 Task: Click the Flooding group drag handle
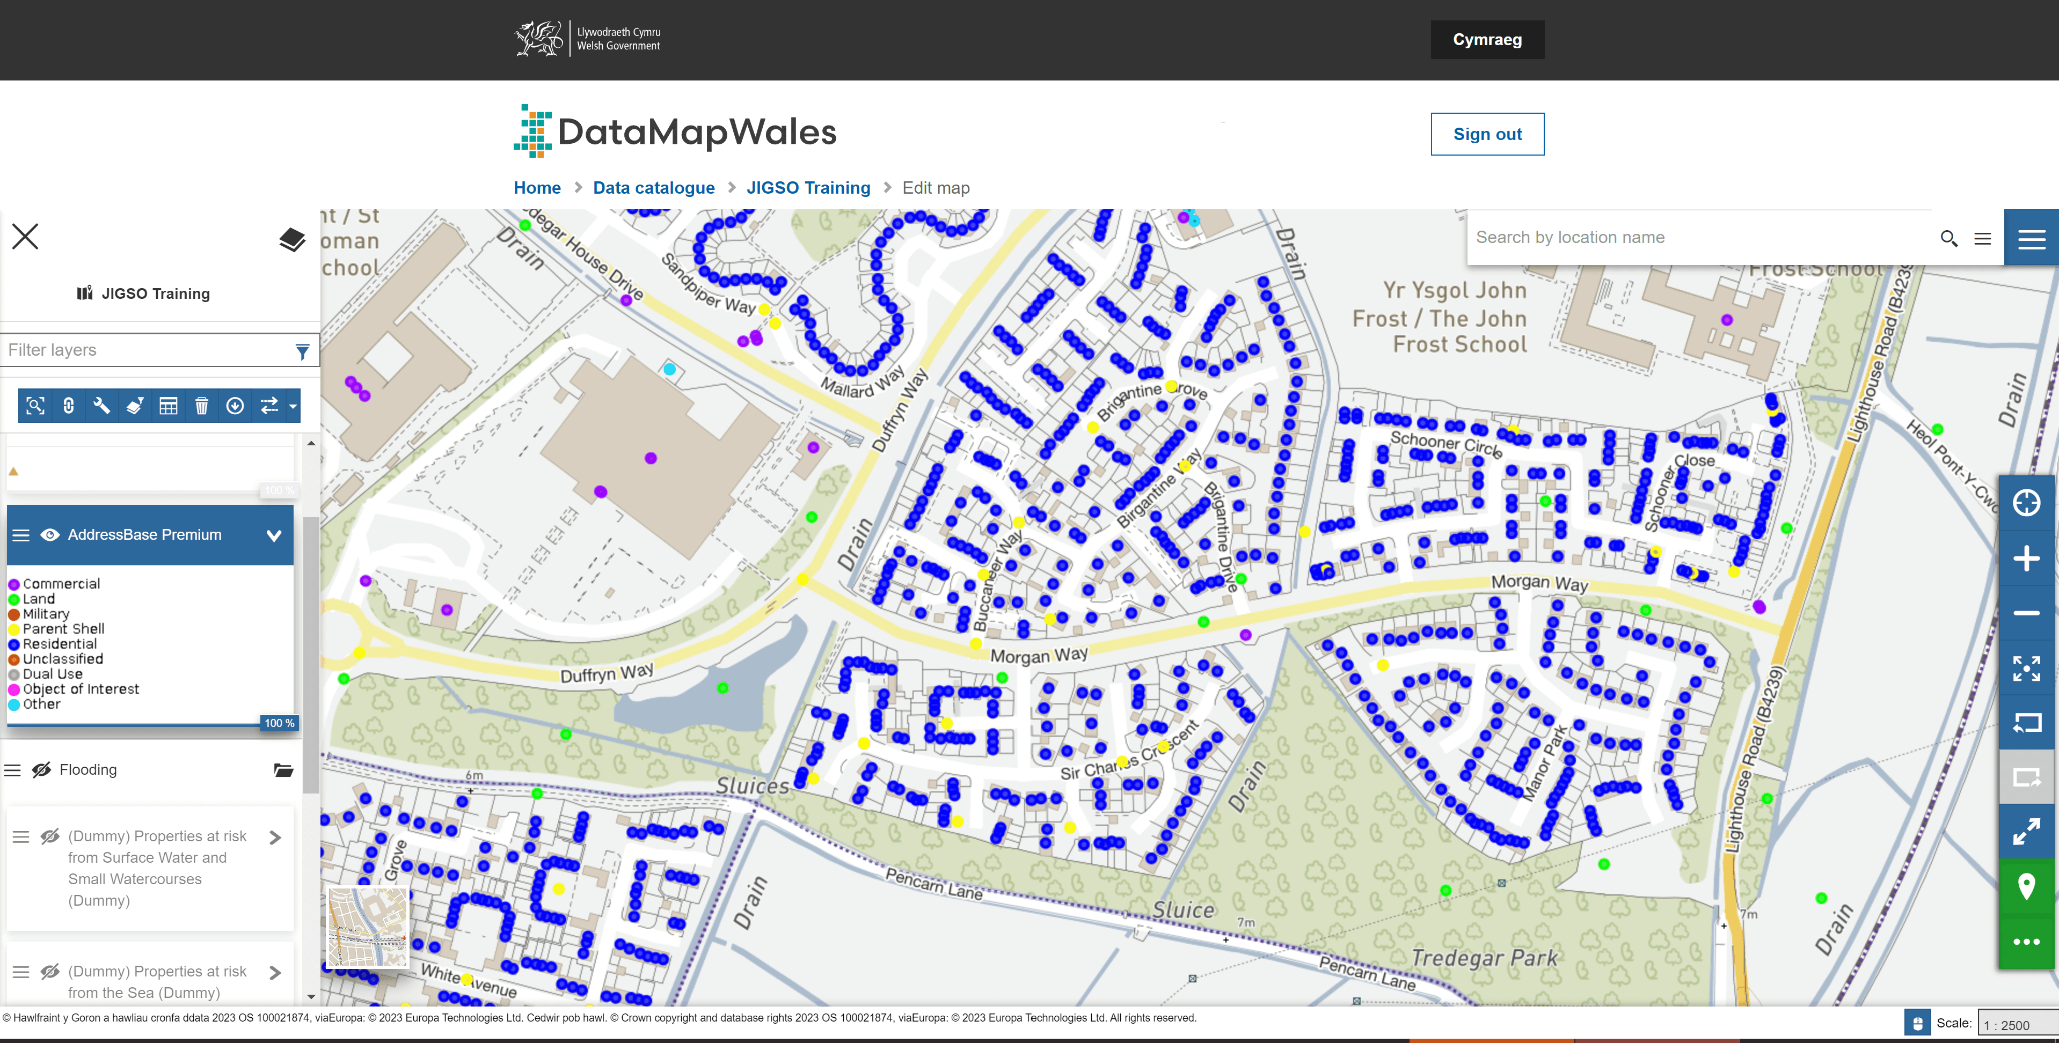click(12, 770)
